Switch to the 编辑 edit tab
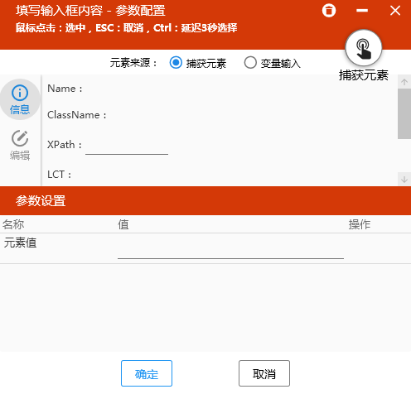The width and height of the screenshot is (411, 394). [x=20, y=145]
